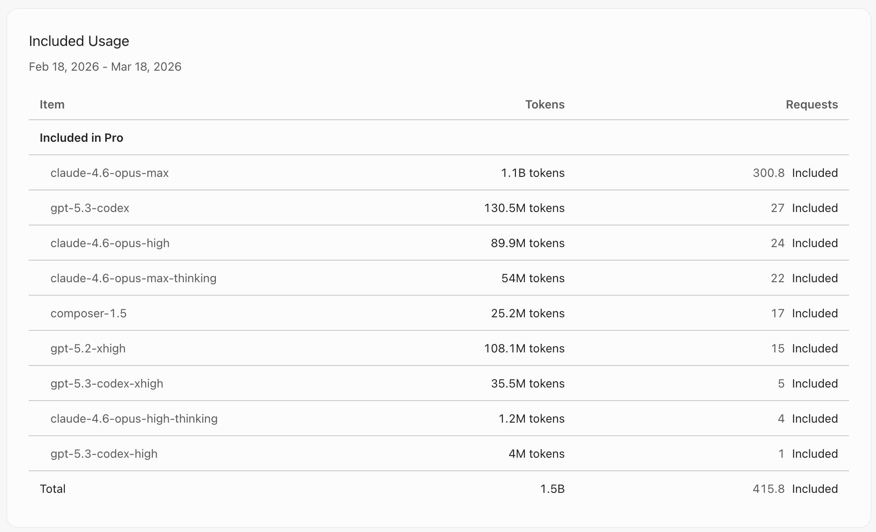This screenshot has width=876, height=532.
Task: Click the Total row label
Action: [53, 489]
